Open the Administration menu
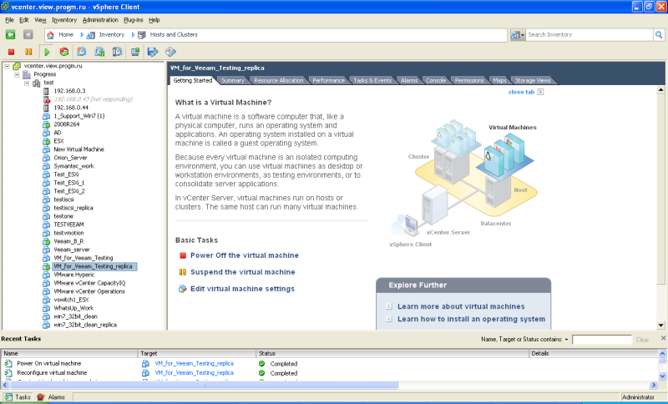Screen dimensions: 668x404 [100, 20]
